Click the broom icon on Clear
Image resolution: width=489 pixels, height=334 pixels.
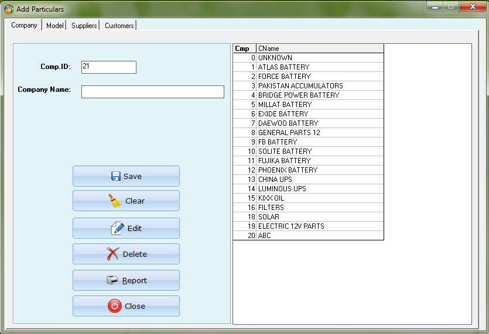[115, 201]
